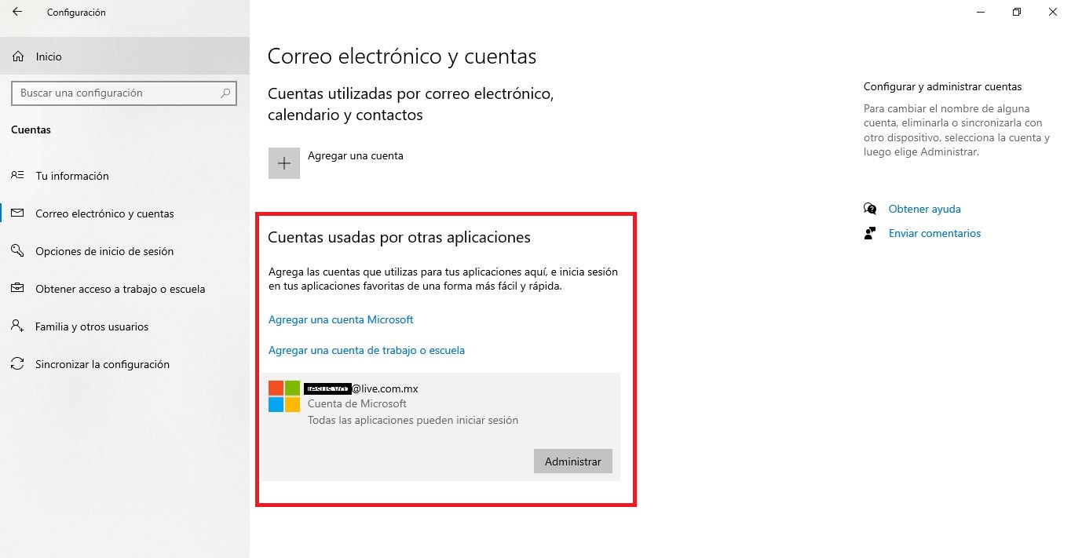Click the back arrow in Configuración
1071x558 pixels.
click(x=17, y=12)
